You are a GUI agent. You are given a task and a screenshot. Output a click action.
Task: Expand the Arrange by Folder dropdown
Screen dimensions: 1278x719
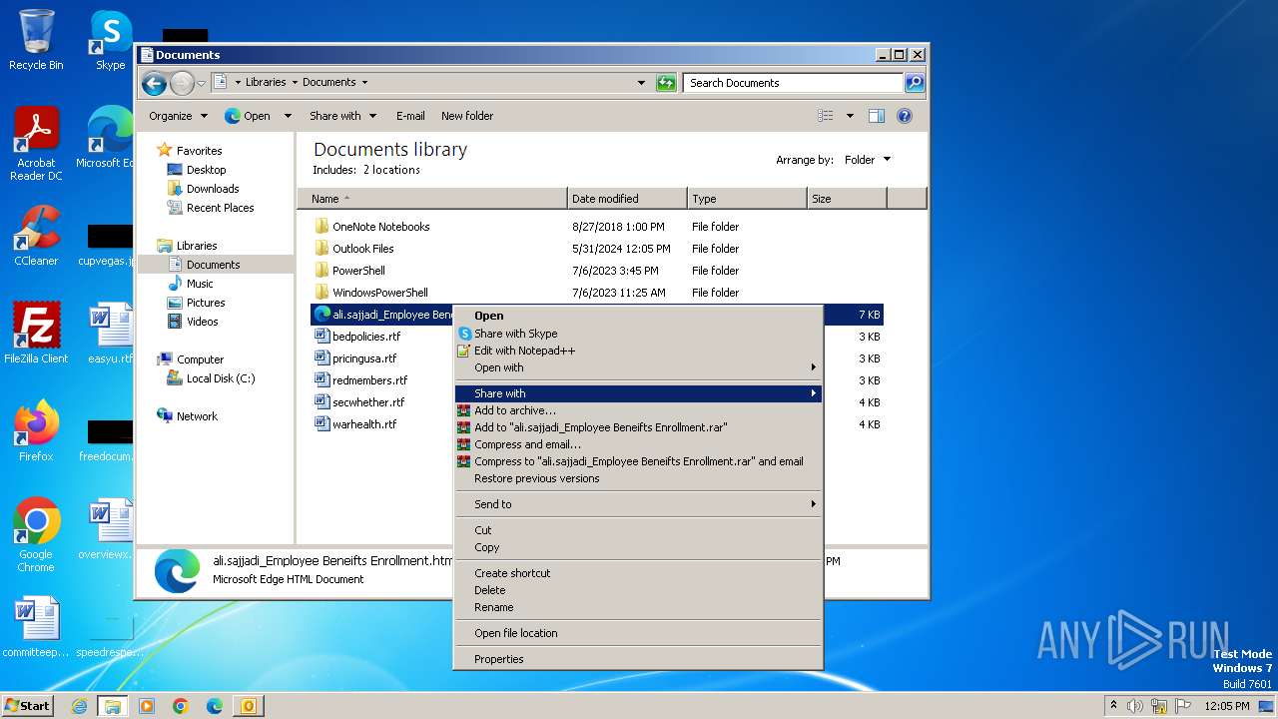pos(867,160)
